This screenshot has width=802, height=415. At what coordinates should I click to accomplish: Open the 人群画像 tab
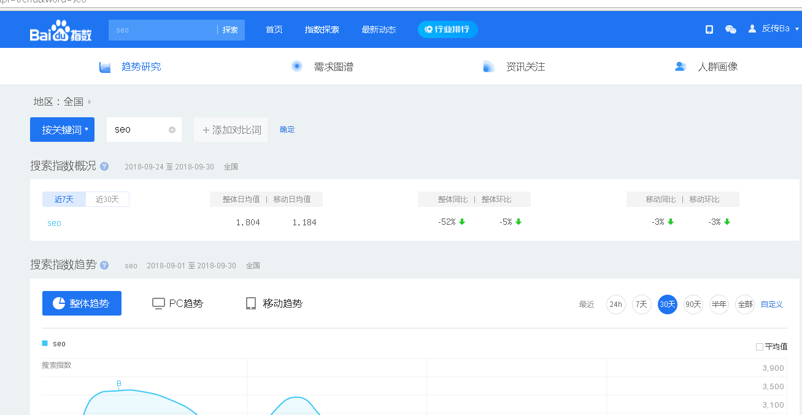pos(706,67)
